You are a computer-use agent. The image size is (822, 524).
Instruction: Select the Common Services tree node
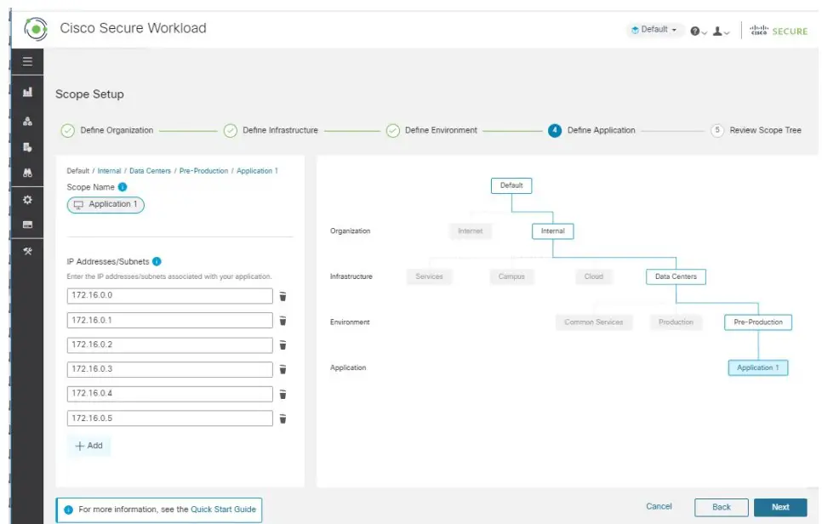[593, 322]
